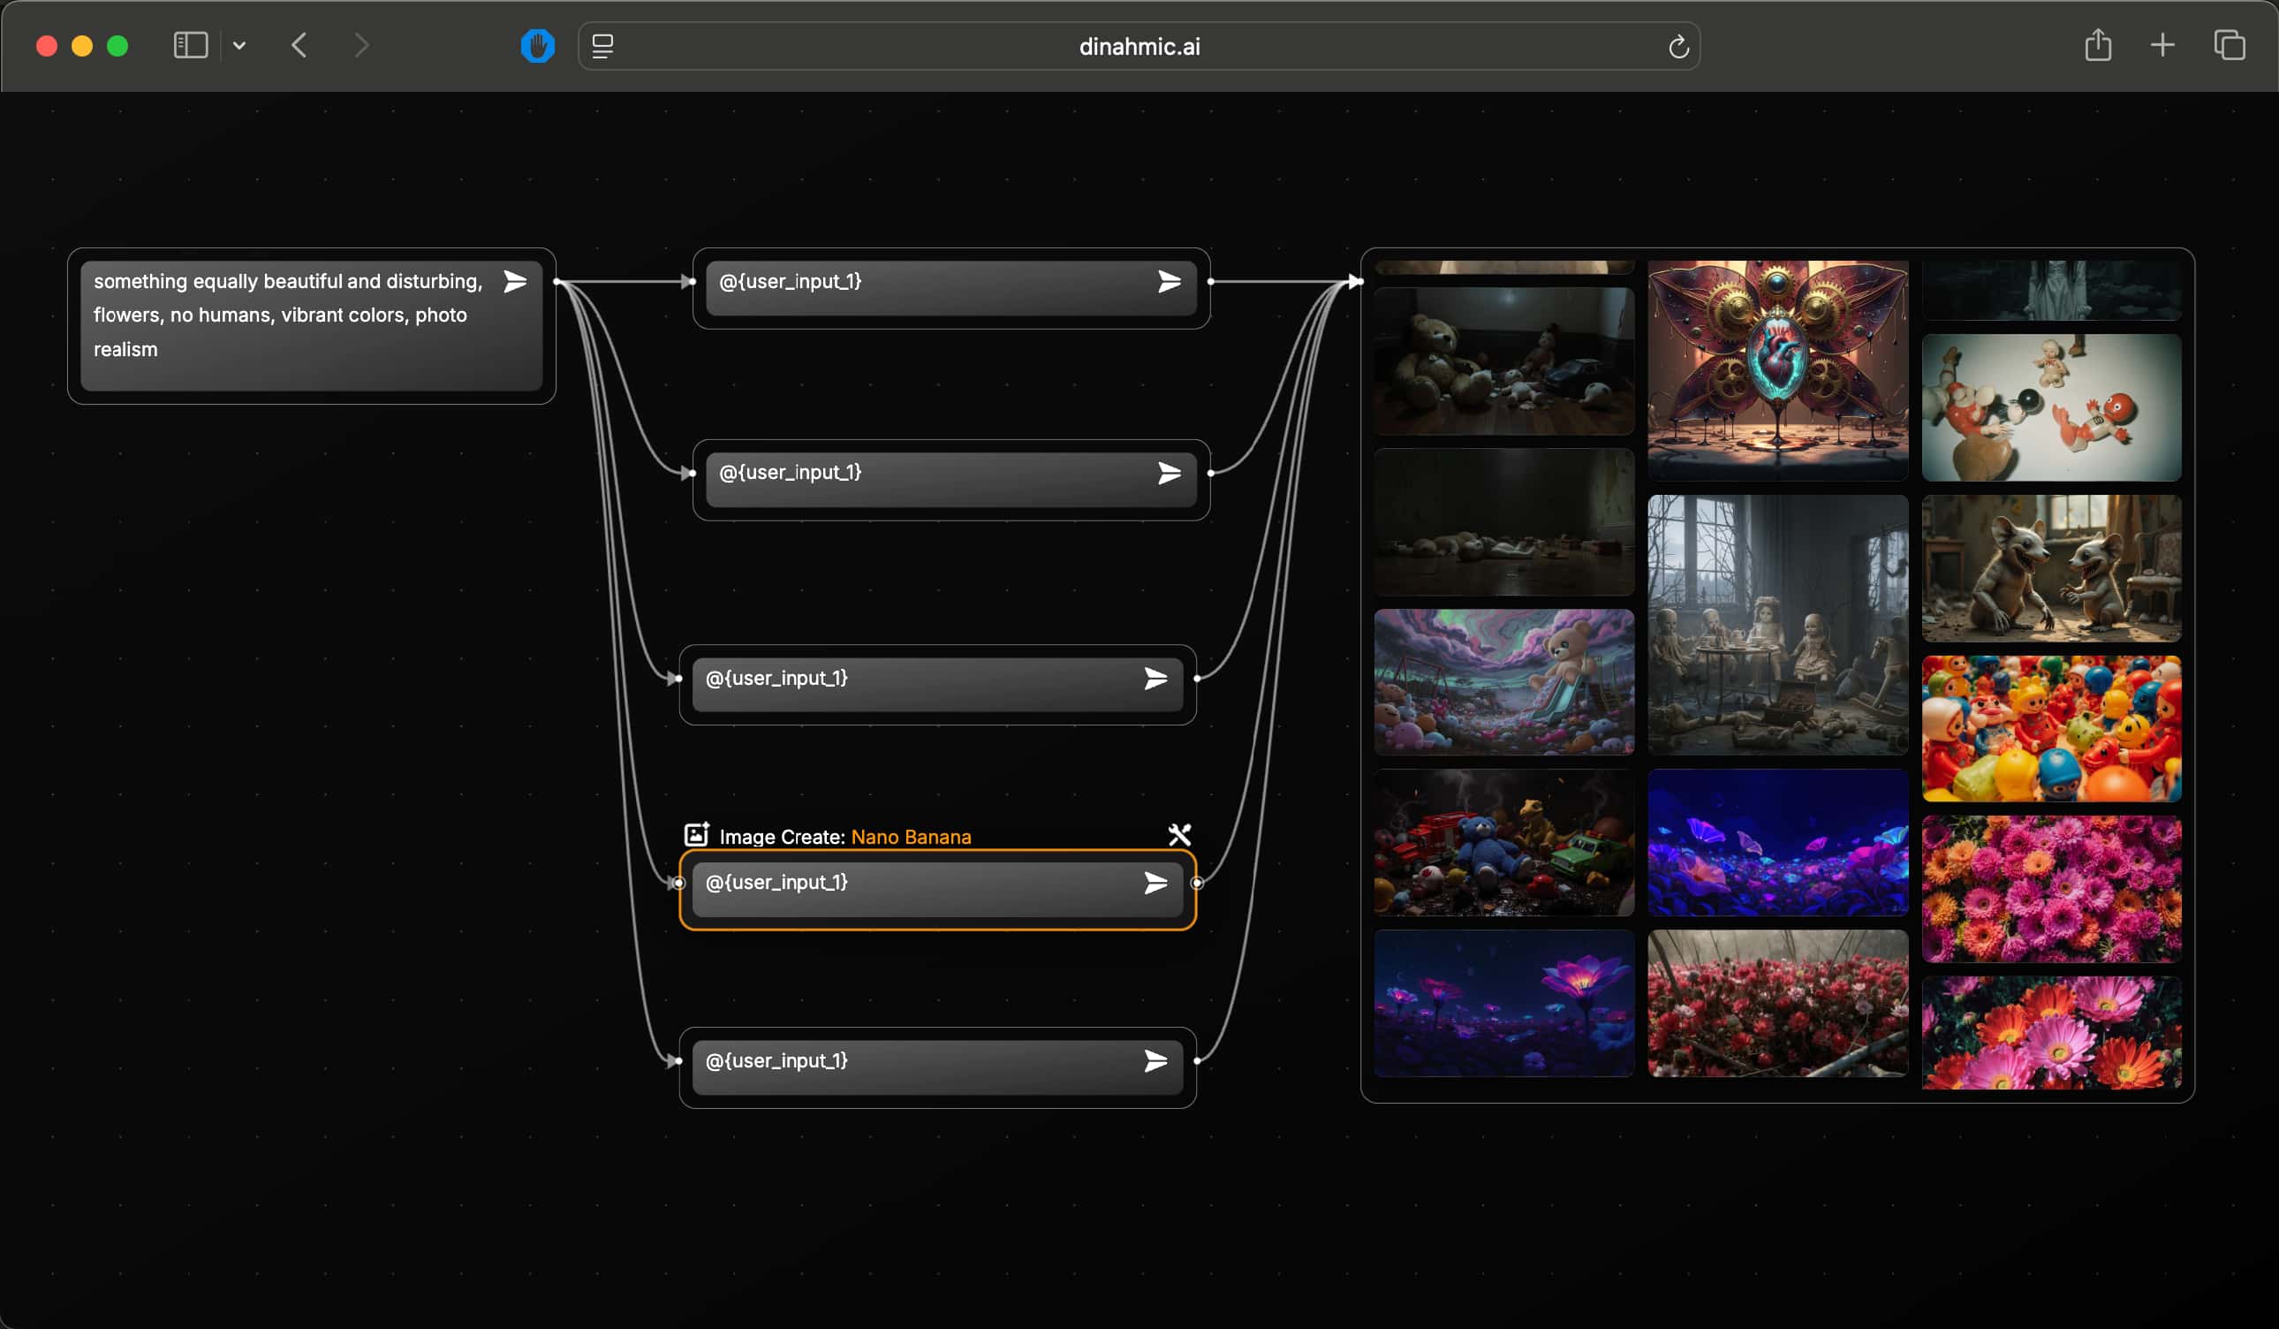This screenshot has height=1329, width=2279.
Task: Open a new tab with plus button
Action: tap(2162, 45)
